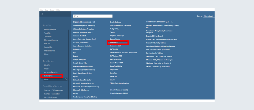Click the Tableau logo icon in the left pane
This screenshot has width=254, height=110.
click(x=43, y=14)
